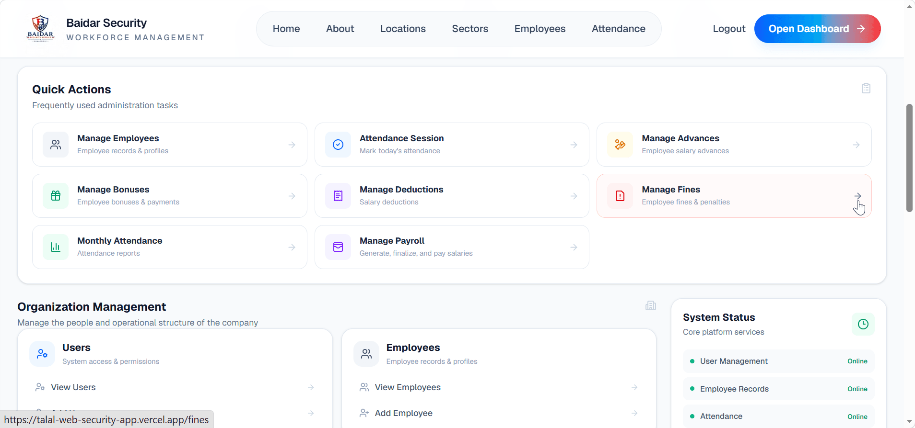The width and height of the screenshot is (915, 428).
Task: Click the Attendance Session checkmark icon
Action: 338,145
